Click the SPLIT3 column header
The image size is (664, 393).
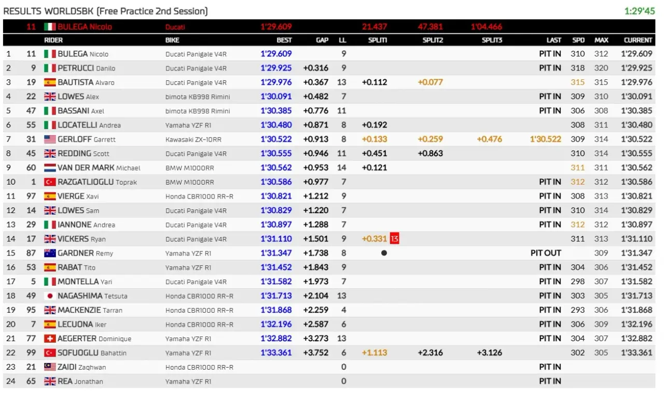click(491, 40)
